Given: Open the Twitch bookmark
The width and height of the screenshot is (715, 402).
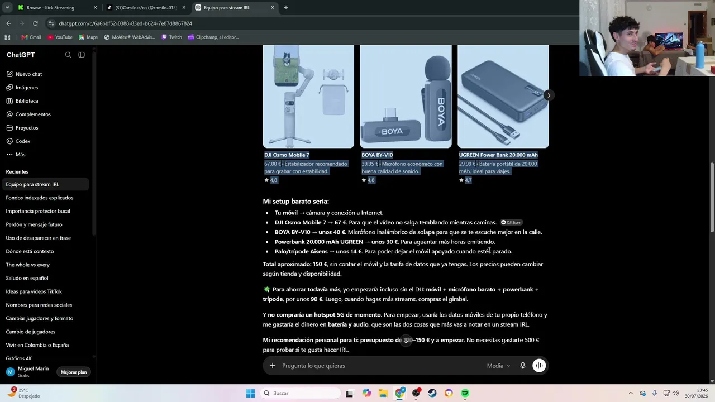Looking at the screenshot, I should pyautogui.click(x=171, y=37).
